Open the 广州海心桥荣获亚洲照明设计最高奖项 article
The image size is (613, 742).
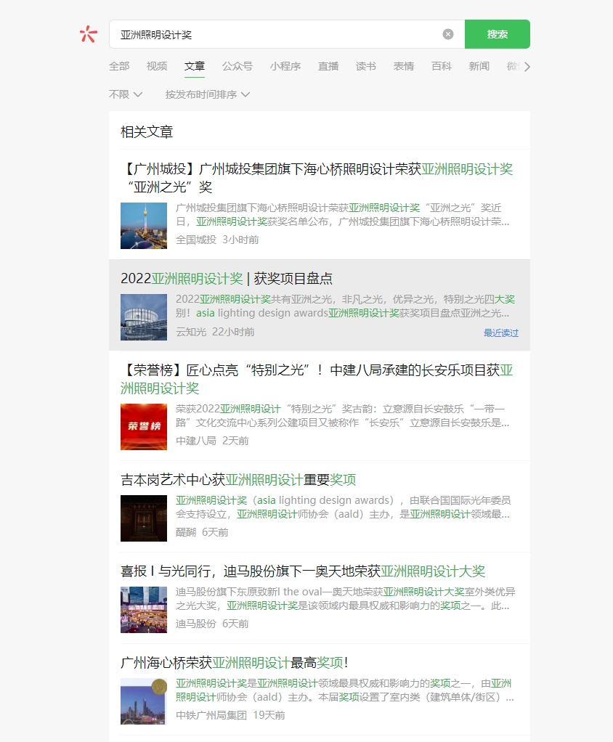[x=235, y=662]
